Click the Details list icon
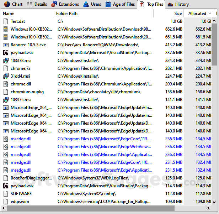Image resolution: width=219 pixels, height=214 pixels. coord(30,4)
